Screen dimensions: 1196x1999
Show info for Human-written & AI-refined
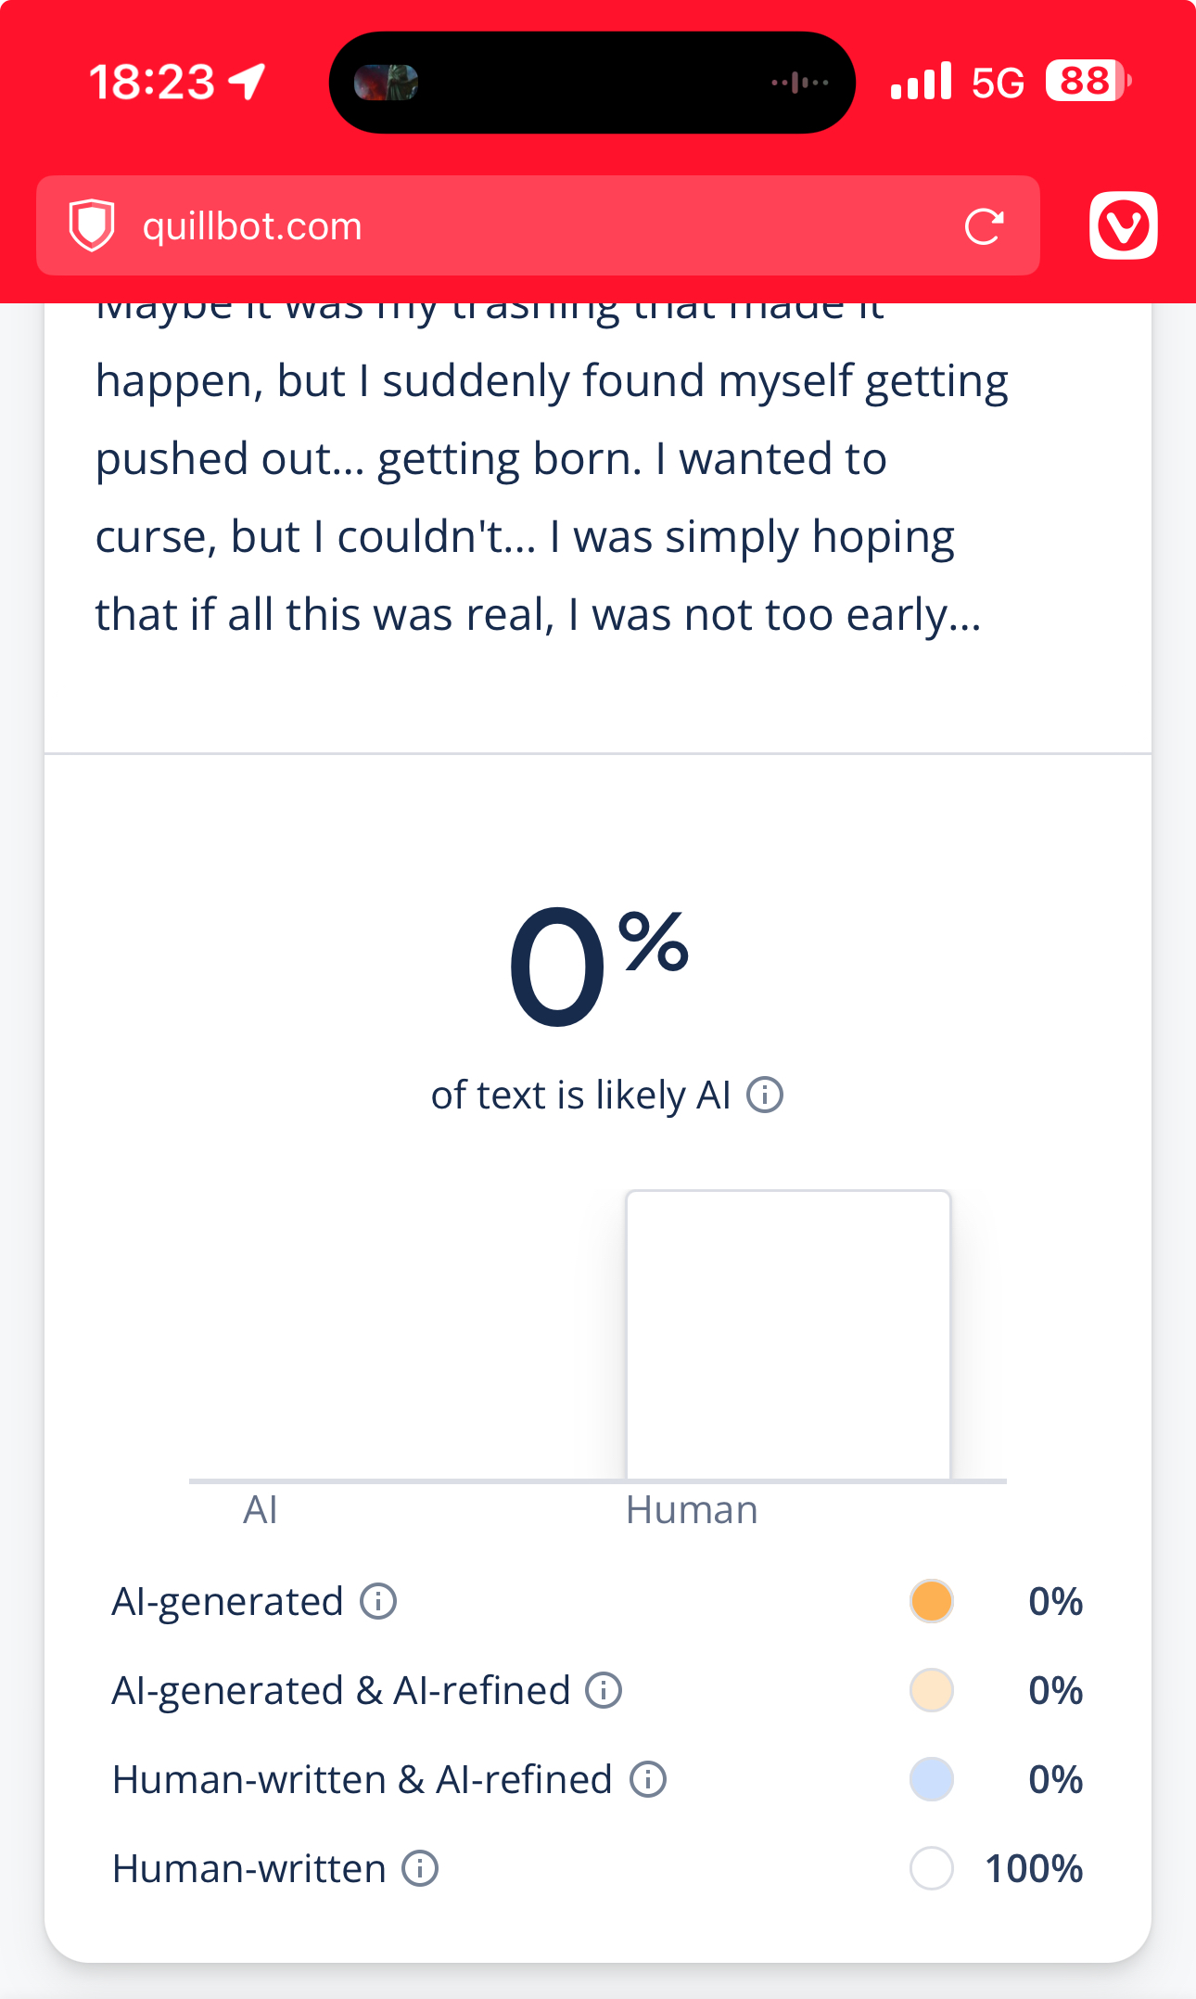(648, 1779)
